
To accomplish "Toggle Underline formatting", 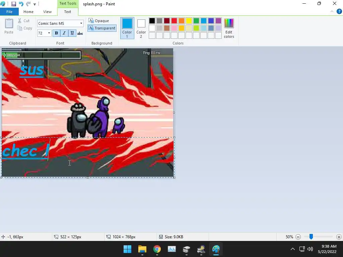I will click(72, 33).
